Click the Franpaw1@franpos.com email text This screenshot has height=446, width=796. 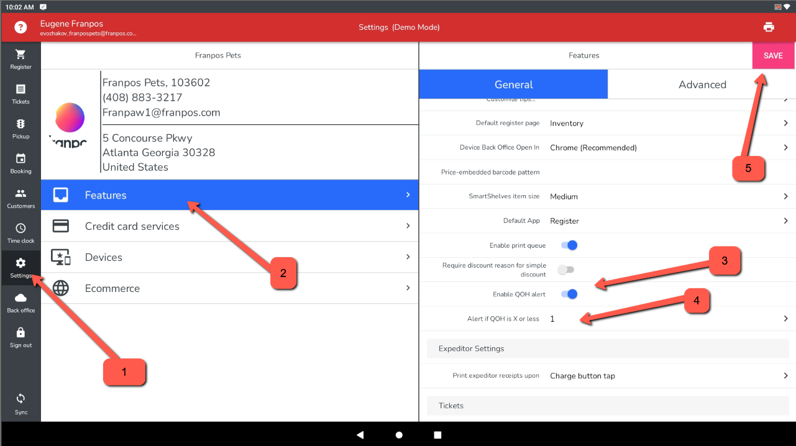click(x=162, y=112)
